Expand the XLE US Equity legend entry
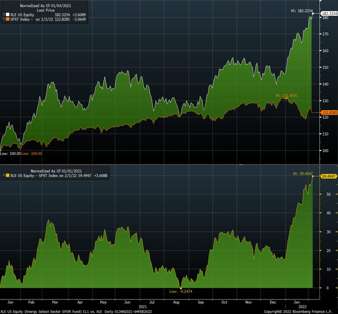 (x=4, y=15)
